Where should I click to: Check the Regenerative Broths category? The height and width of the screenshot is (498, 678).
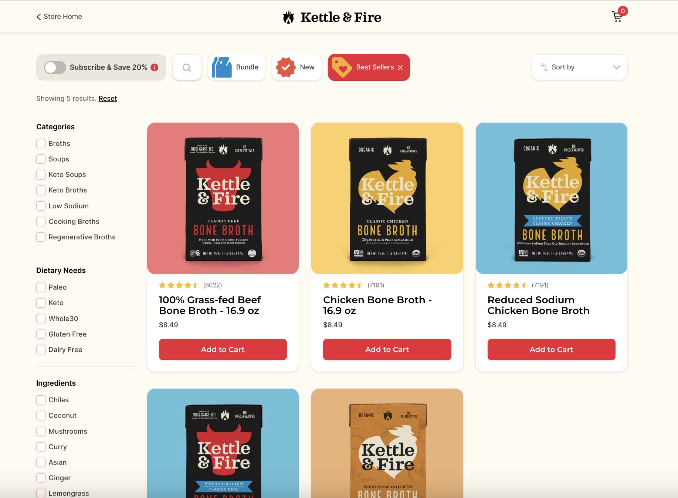click(41, 237)
